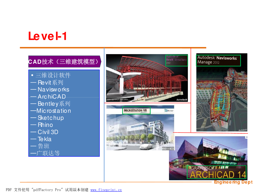Open the www.fineprint.cn link
This screenshot has height=195, width=276.
[x=106, y=190]
